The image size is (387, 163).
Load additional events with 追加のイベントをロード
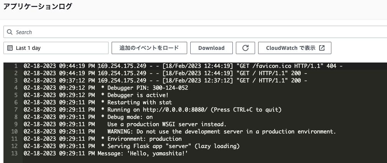click(x=149, y=48)
